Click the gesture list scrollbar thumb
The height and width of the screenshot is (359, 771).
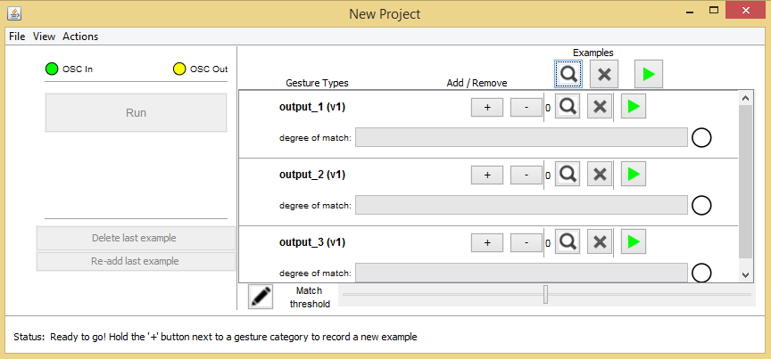coord(745,181)
